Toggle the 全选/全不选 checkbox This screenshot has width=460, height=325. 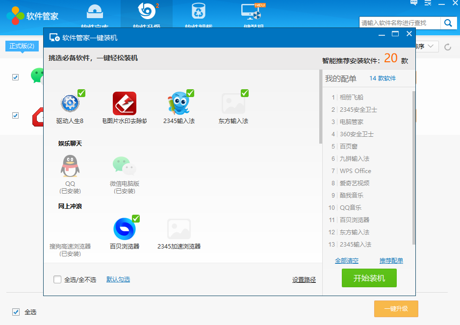(x=57, y=279)
